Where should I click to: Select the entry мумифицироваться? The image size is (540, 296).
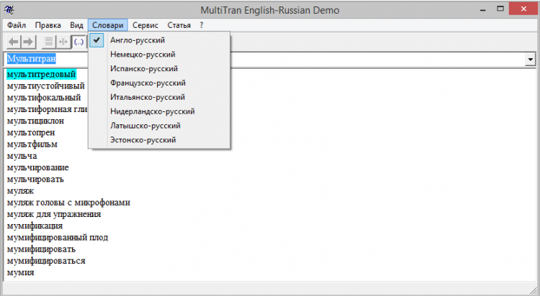[46, 262]
